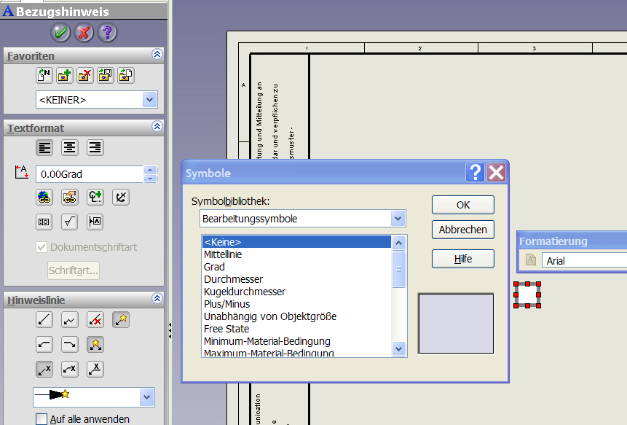
Task: Collapse the Textformat section
Action: point(157,127)
